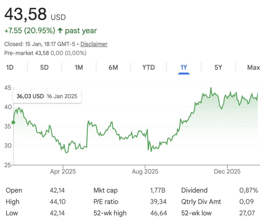This screenshot has height=222, width=263.
Task: Click the Apr 2025 axis label
Action: pos(63,171)
